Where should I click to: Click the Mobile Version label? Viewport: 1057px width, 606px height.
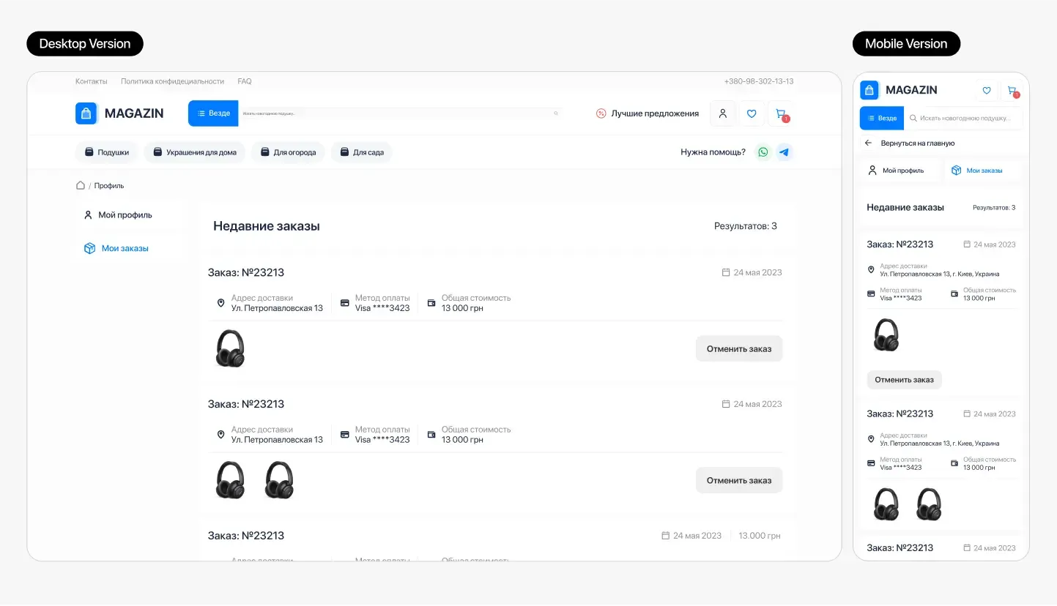(906, 44)
